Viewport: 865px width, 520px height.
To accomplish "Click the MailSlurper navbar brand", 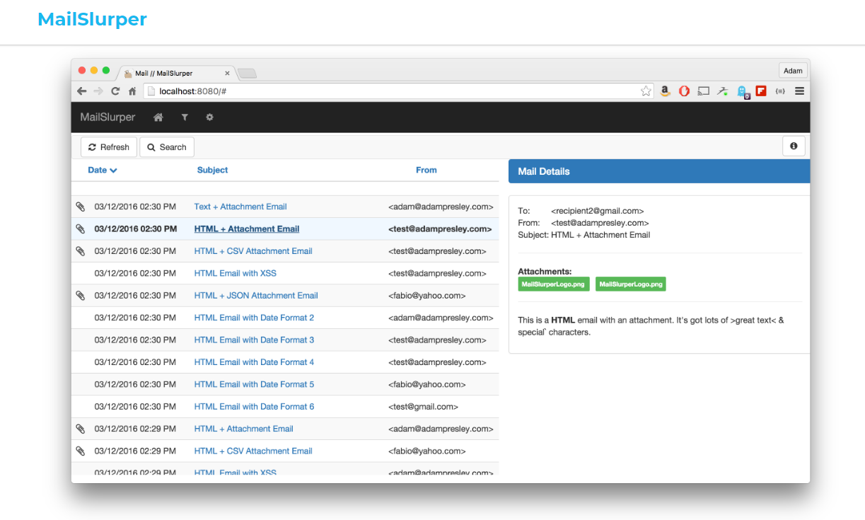I will point(108,117).
